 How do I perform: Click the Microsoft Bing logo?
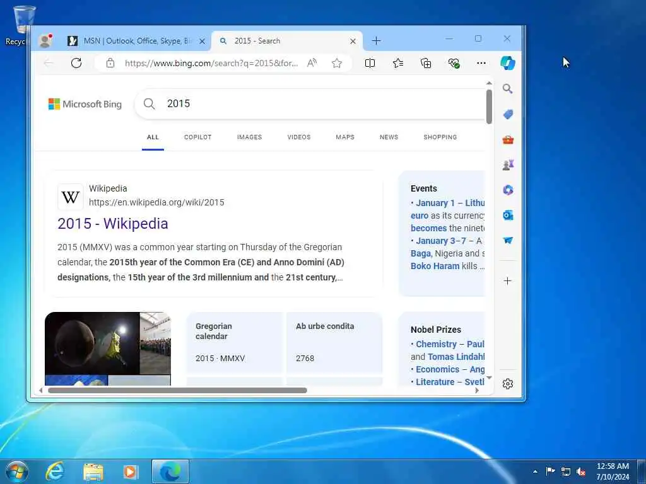click(x=85, y=104)
